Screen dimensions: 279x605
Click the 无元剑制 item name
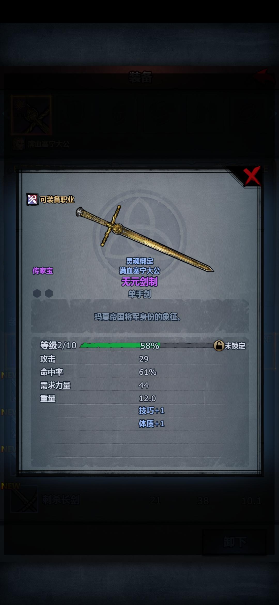(139, 282)
